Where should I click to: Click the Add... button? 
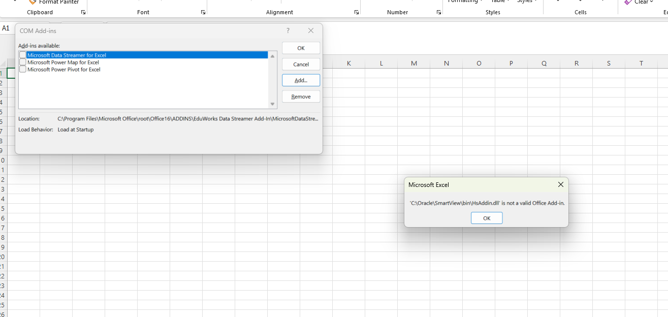coord(301,80)
